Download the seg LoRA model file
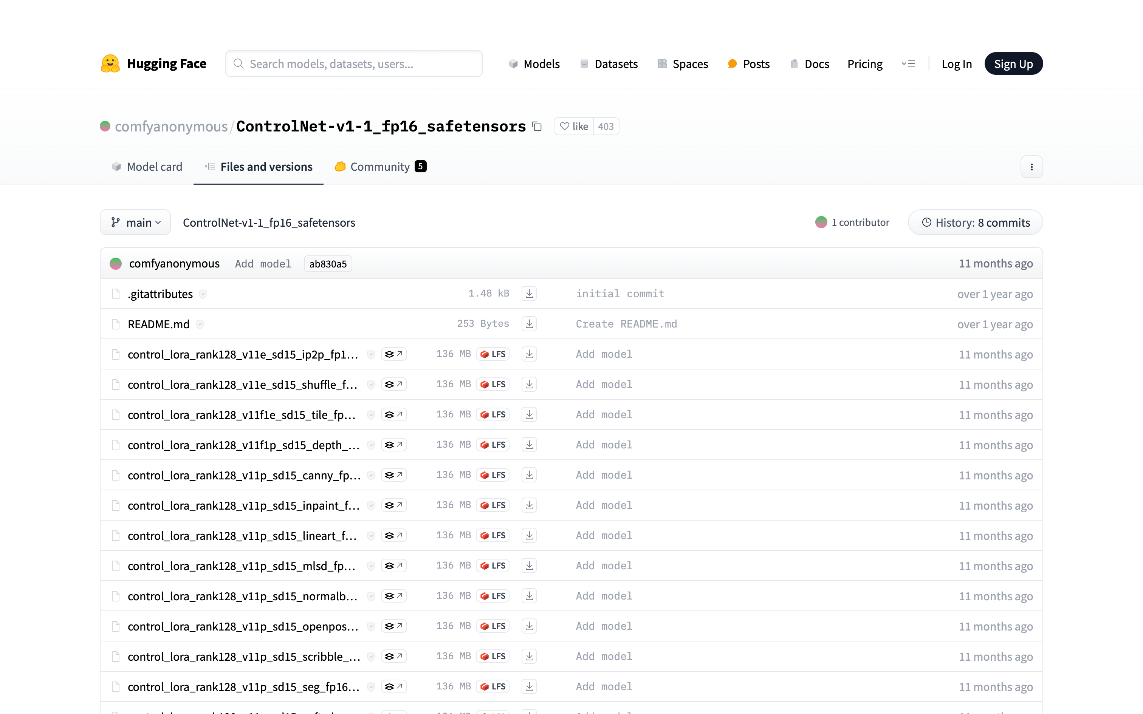The image size is (1143, 714). click(529, 687)
